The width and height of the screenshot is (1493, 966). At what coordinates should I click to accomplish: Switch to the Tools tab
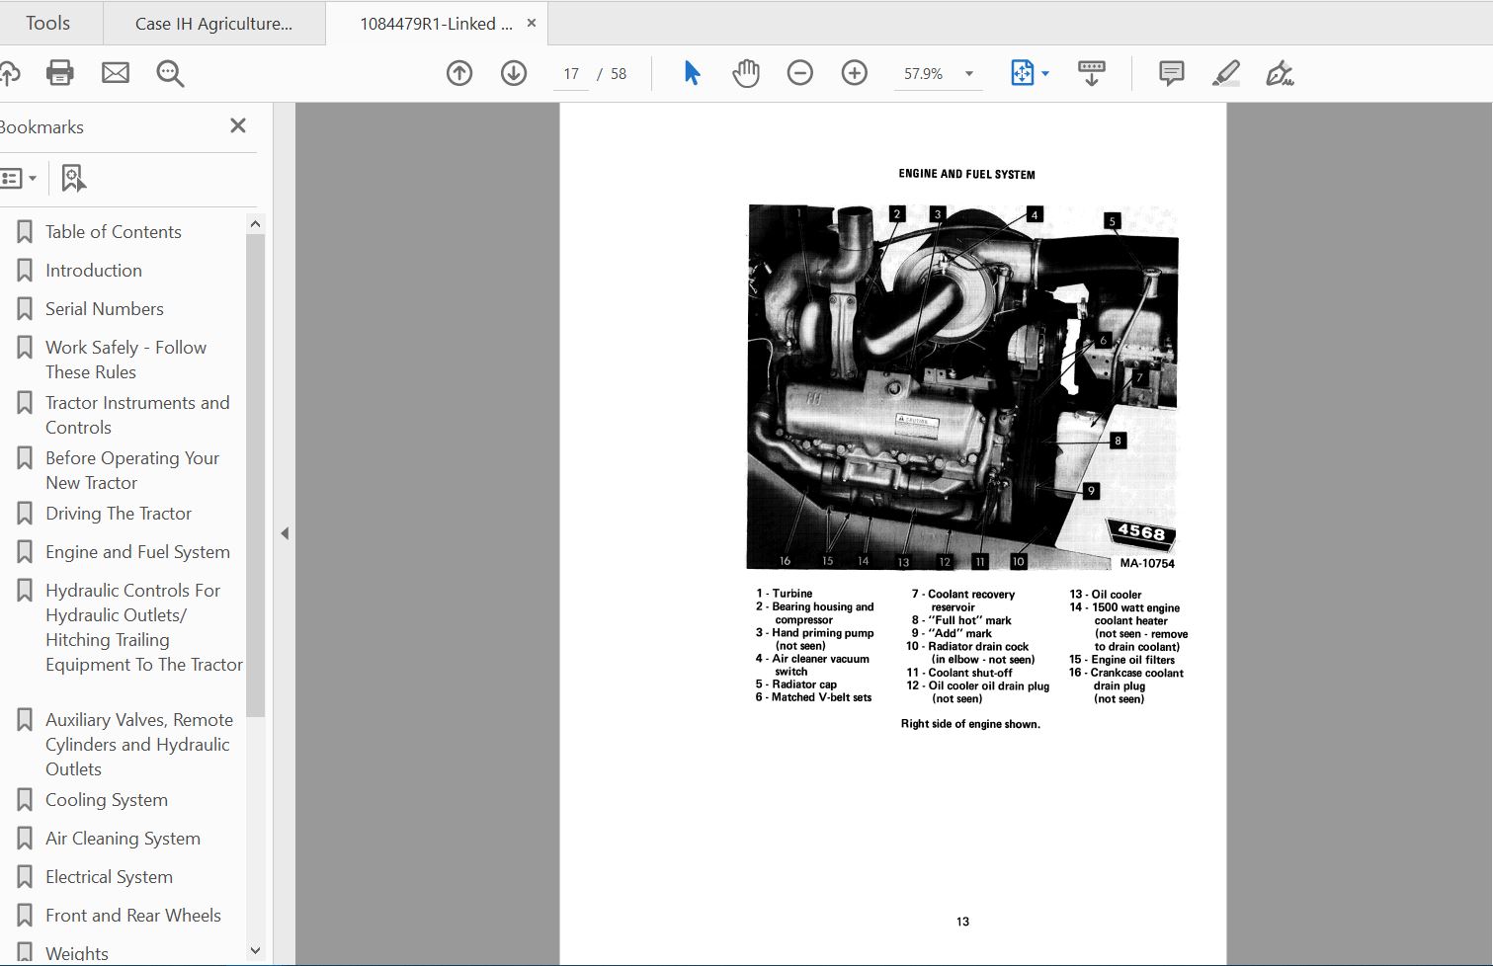coord(46,23)
